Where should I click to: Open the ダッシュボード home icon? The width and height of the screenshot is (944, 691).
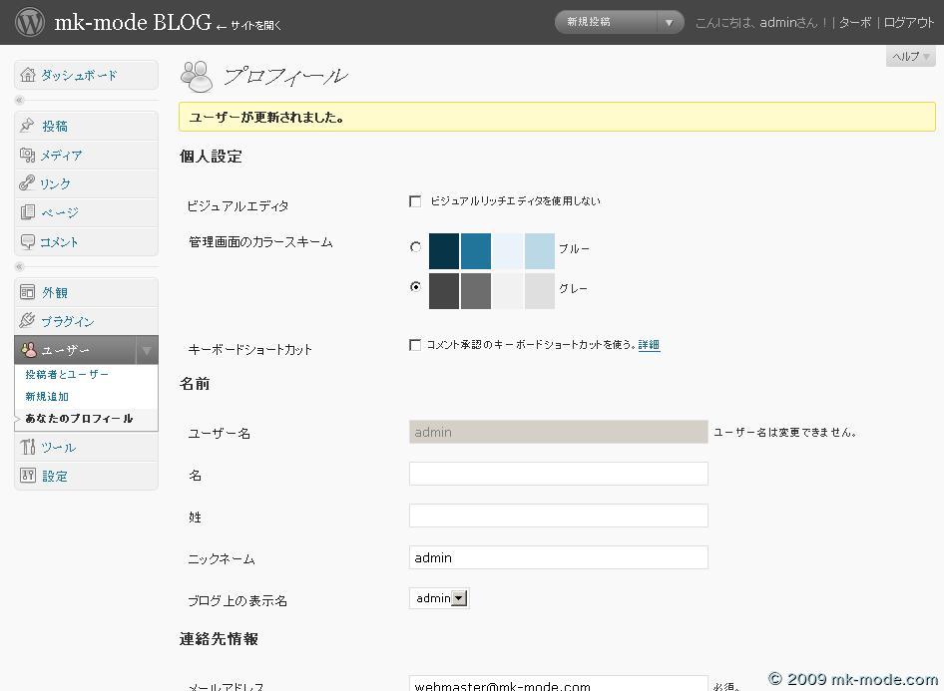point(28,76)
